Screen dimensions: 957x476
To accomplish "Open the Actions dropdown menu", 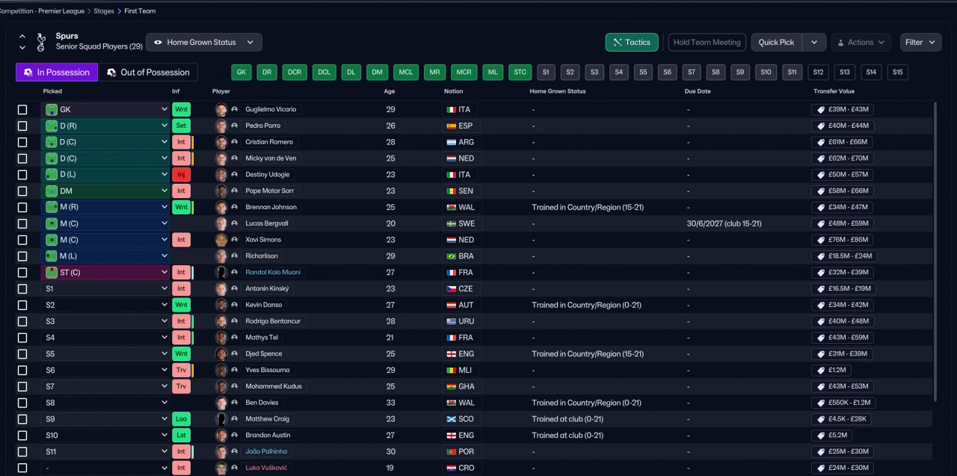I will (861, 43).
